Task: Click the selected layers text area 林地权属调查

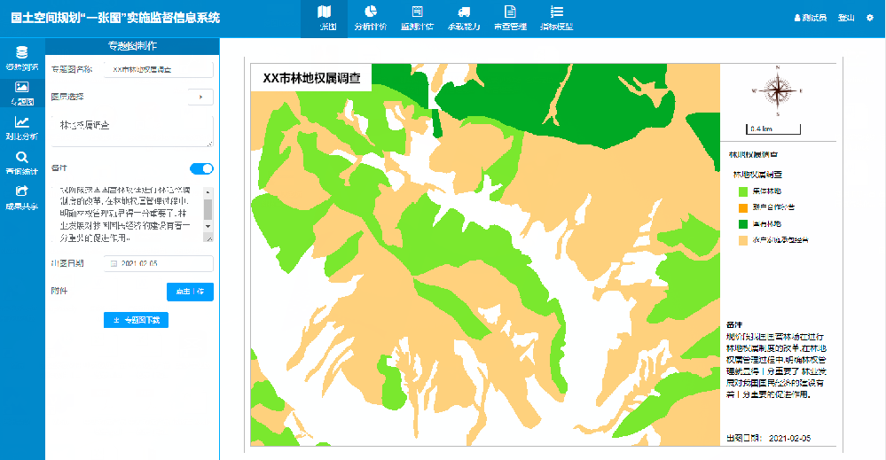Action: (132, 131)
